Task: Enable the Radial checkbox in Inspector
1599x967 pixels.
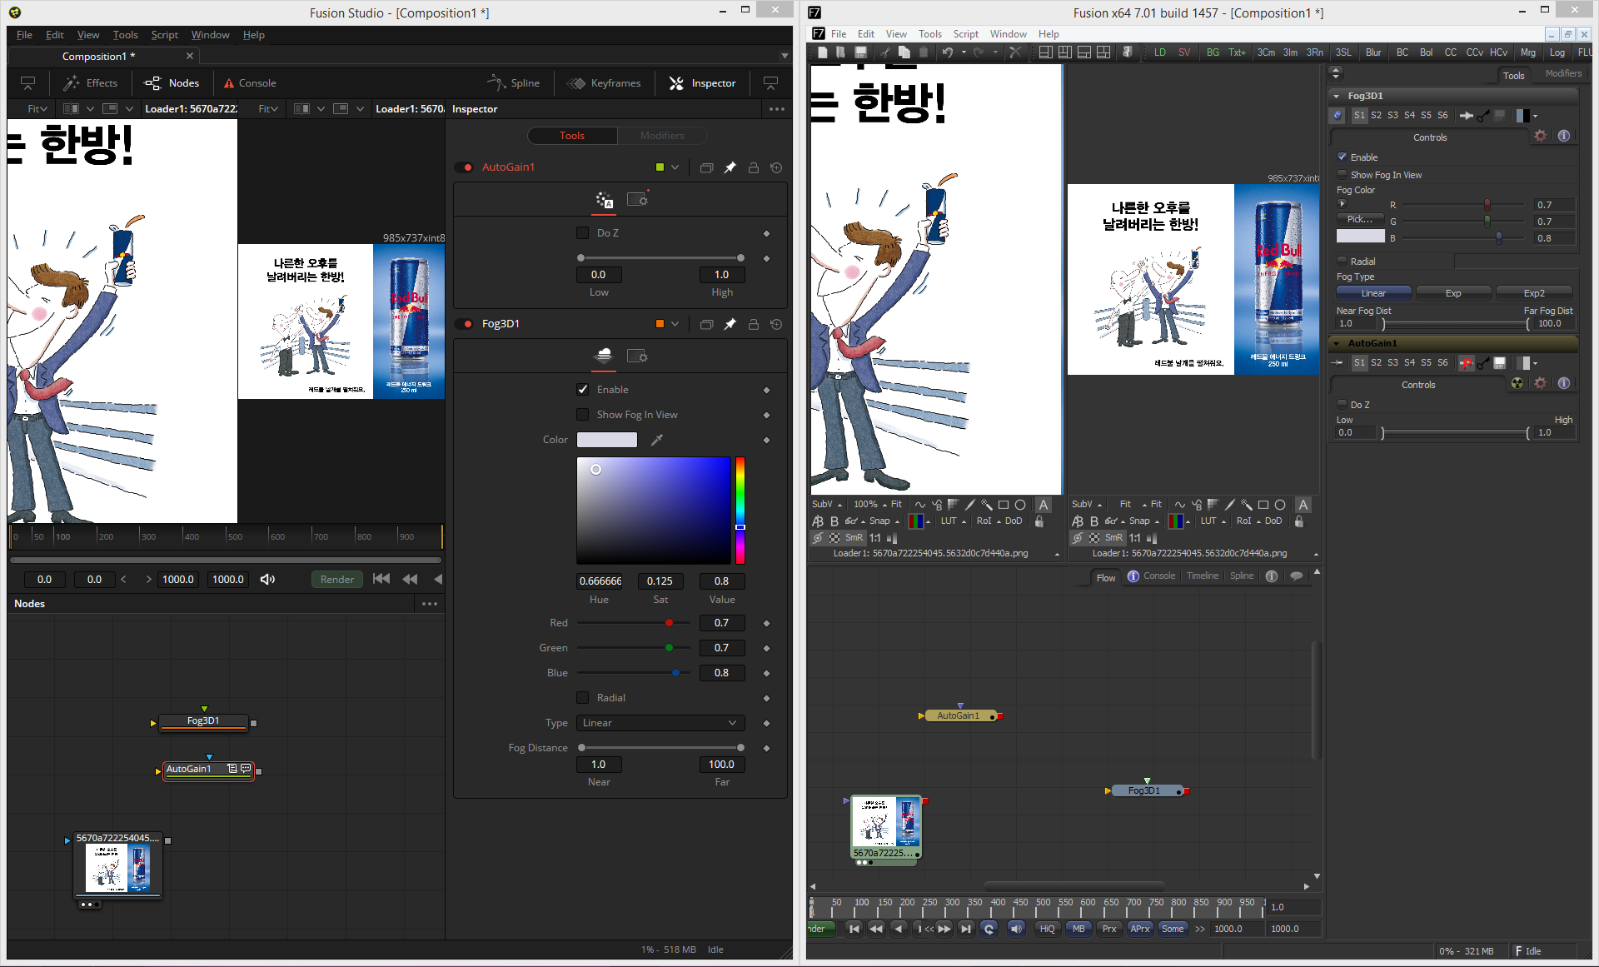Action: [583, 698]
